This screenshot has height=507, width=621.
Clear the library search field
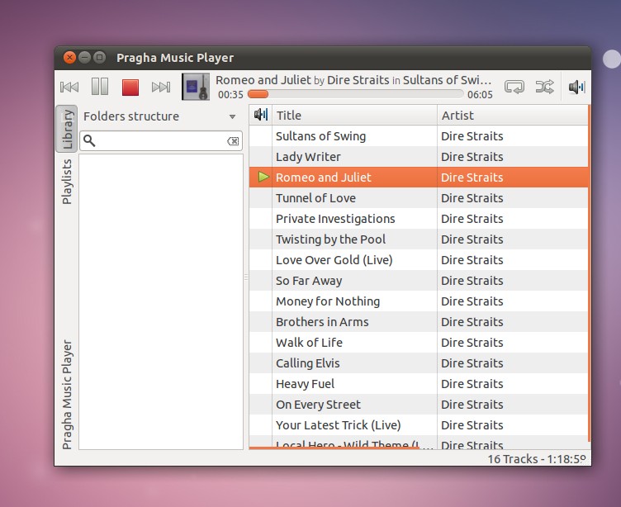[233, 141]
